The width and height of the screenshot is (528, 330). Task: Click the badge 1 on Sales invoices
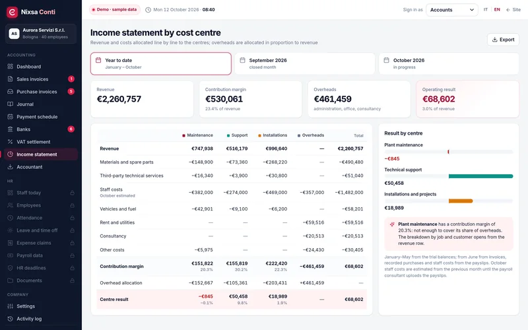coord(71,79)
